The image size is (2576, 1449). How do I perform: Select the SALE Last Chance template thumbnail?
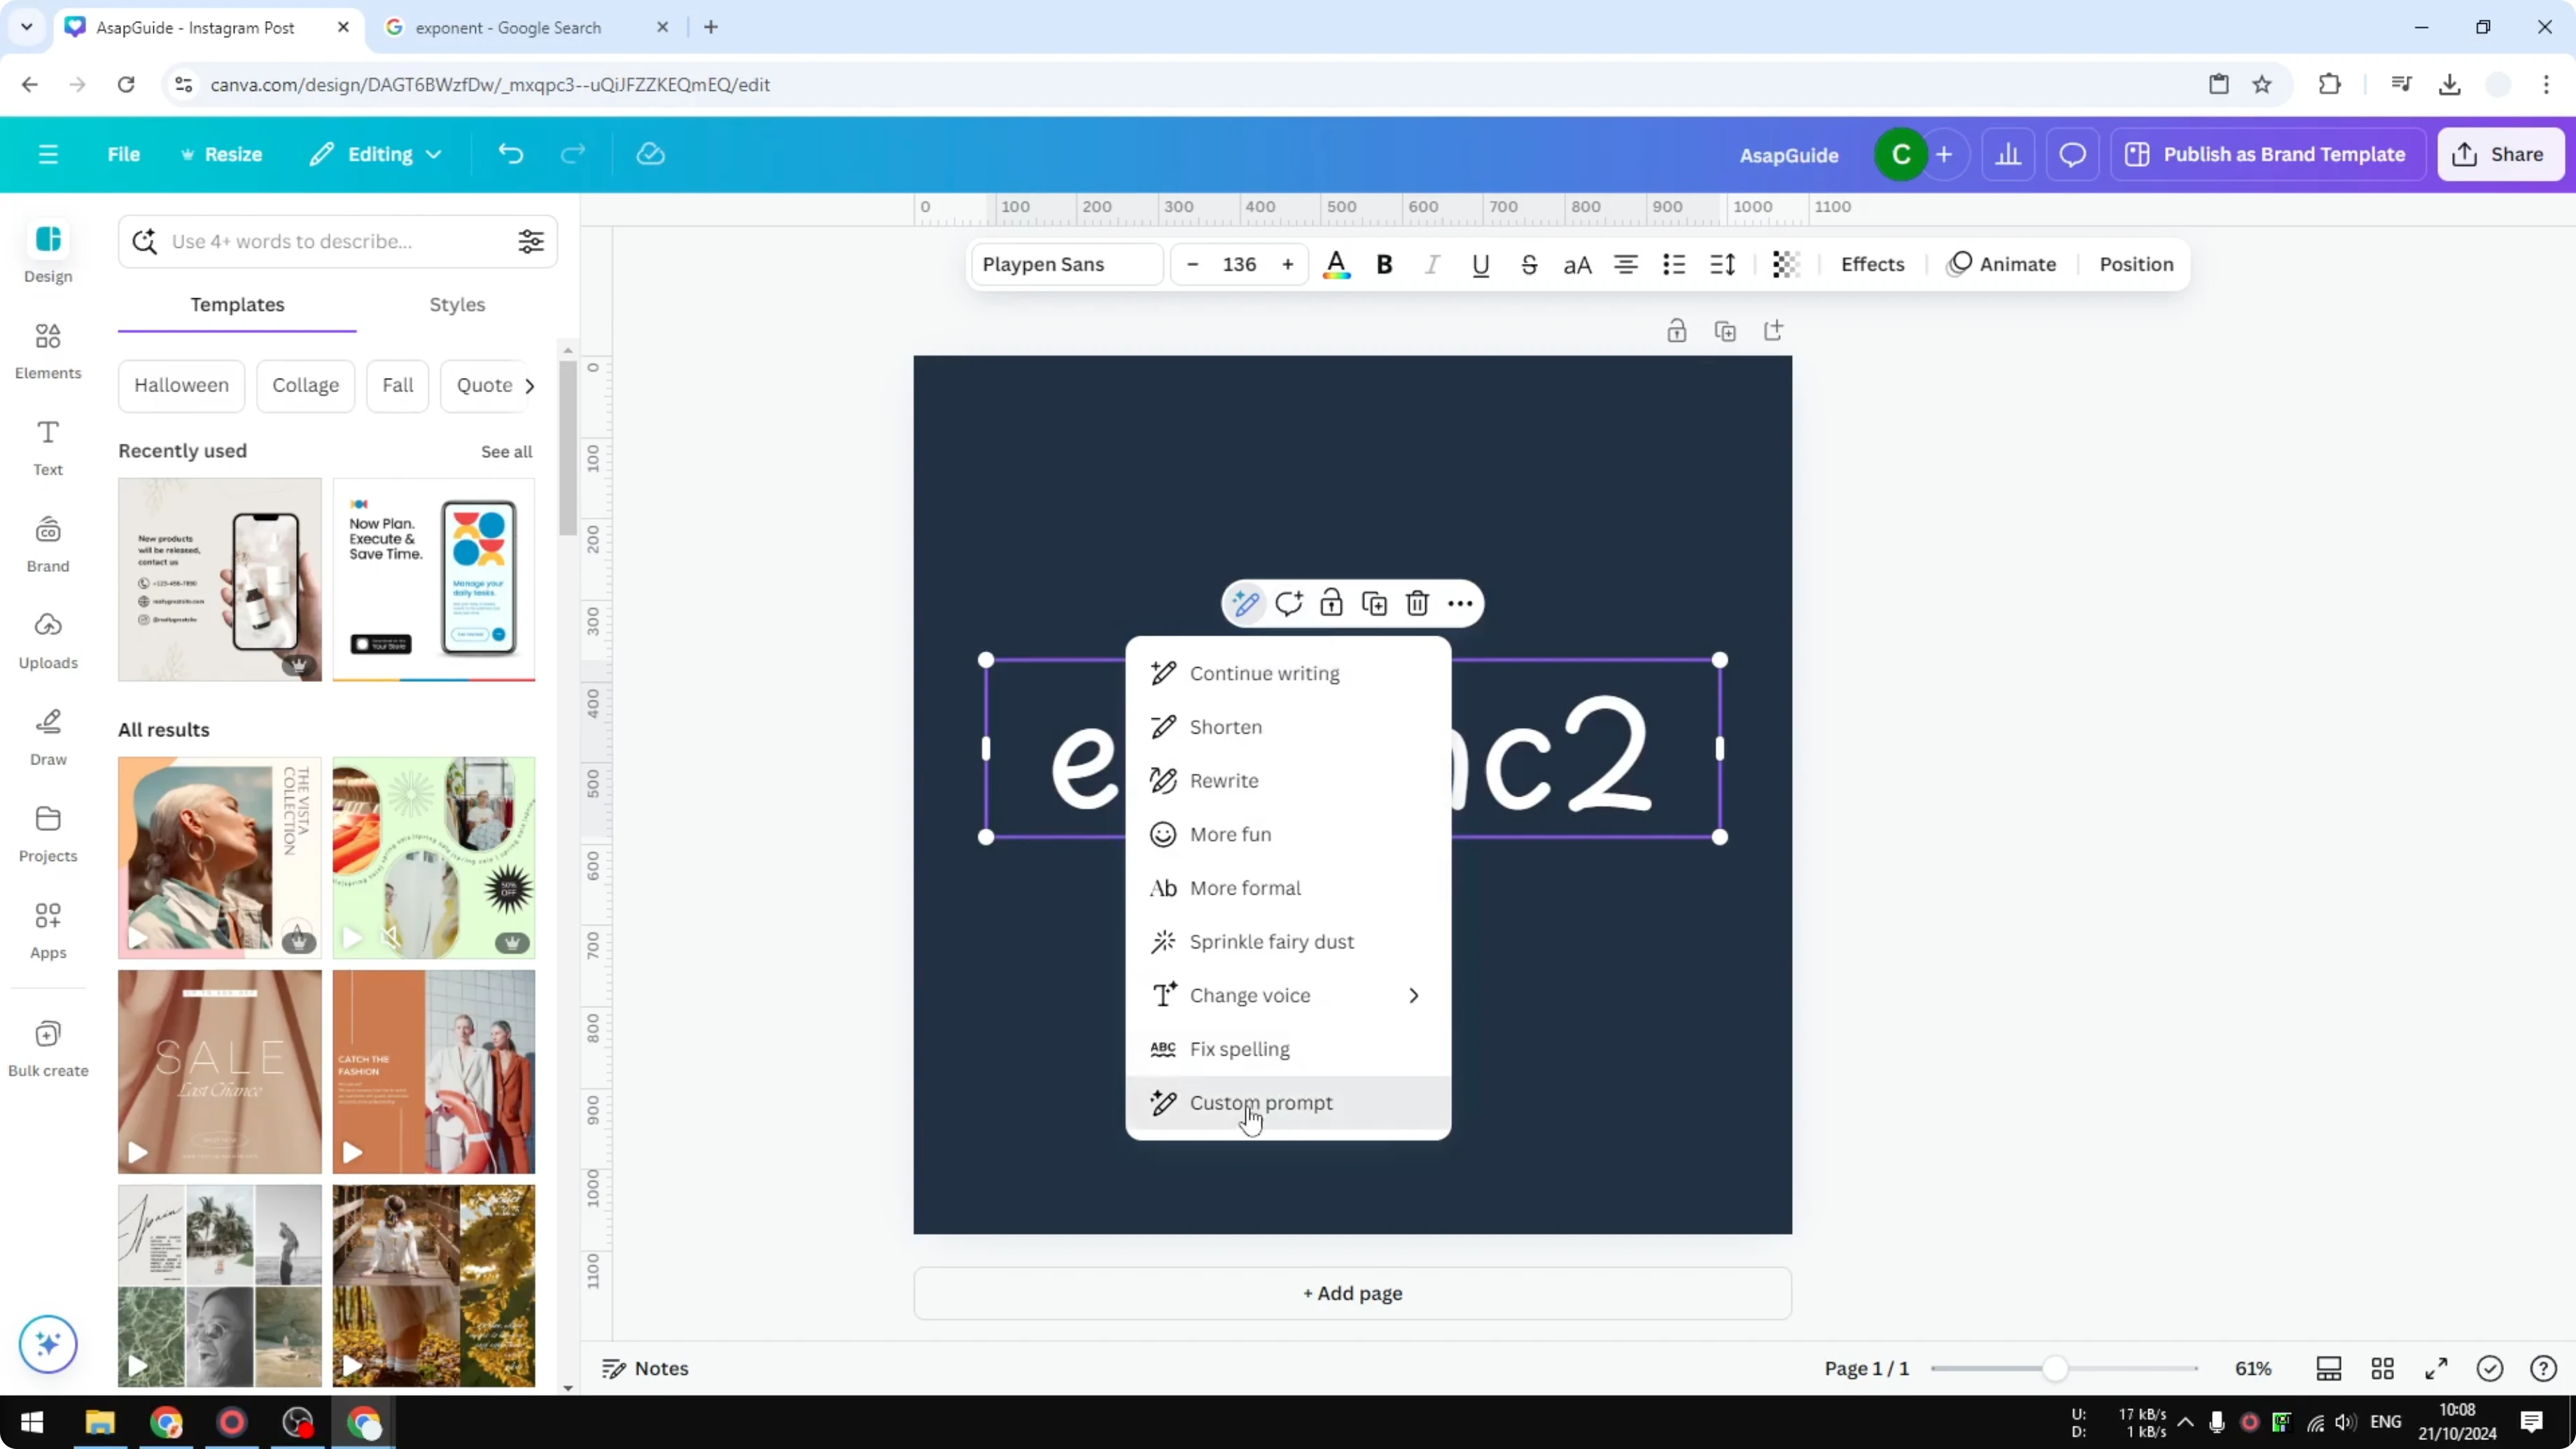219,1071
